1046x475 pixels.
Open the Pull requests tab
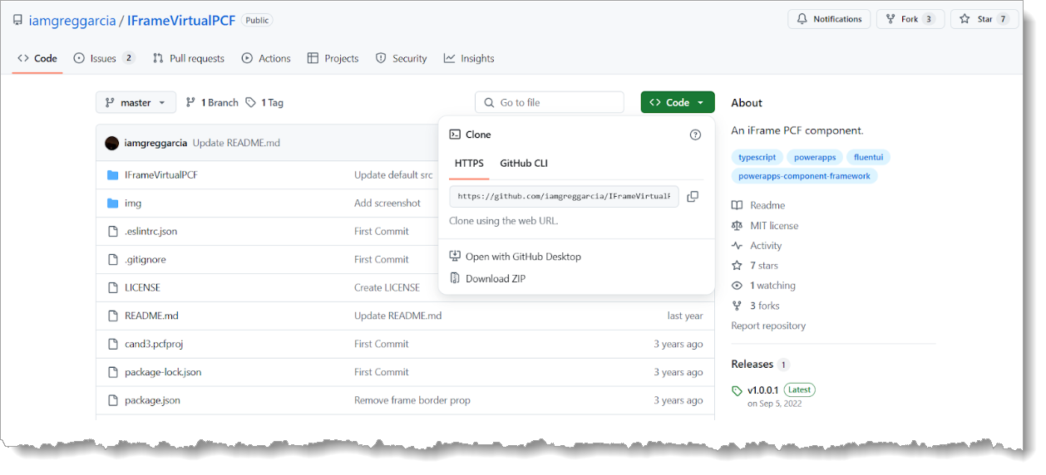point(189,58)
